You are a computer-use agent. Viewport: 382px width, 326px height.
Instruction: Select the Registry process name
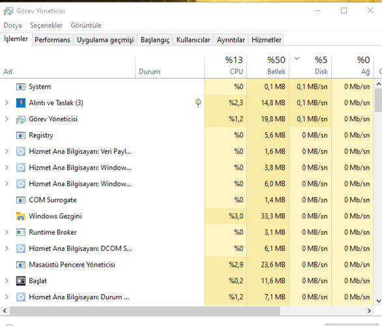coord(41,135)
